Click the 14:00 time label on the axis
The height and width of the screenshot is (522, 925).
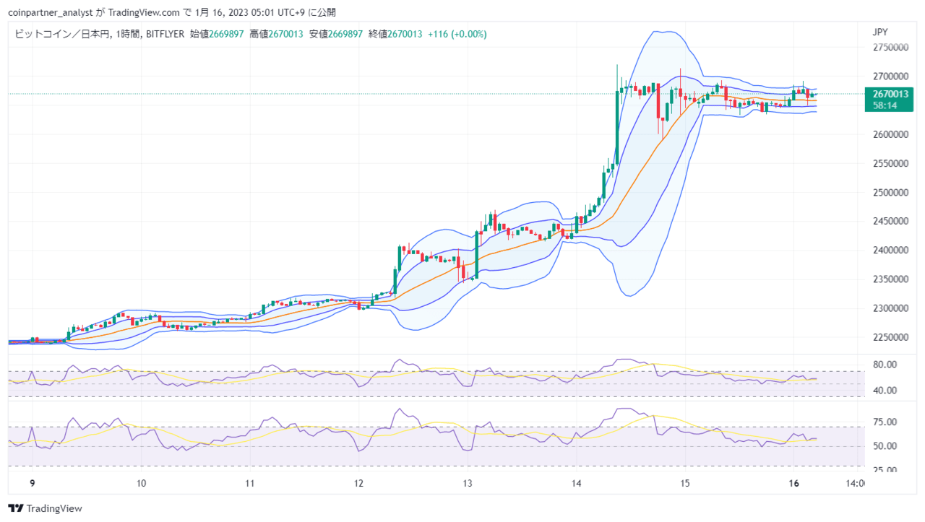[x=853, y=483]
